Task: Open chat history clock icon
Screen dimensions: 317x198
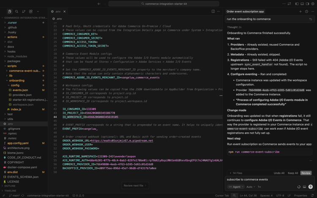Action: pyautogui.click(x=306, y=11)
